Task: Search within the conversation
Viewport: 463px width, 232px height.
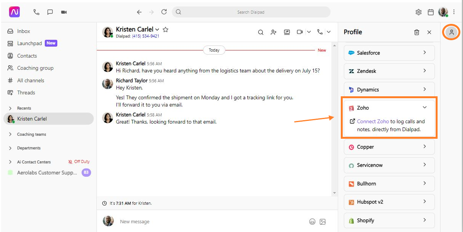Action: click(261, 32)
